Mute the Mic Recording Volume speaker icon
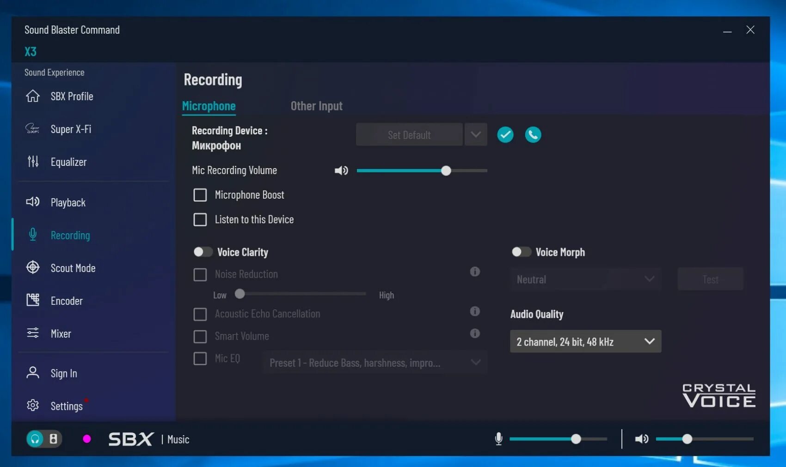This screenshot has width=786, height=467. pos(341,171)
